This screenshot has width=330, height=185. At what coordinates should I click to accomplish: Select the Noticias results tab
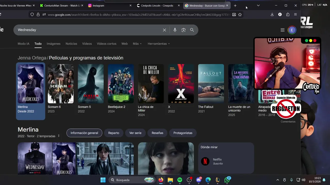(x=71, y=44)
